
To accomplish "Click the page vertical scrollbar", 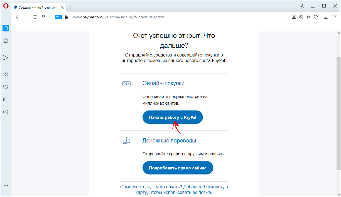I will 338,114.
